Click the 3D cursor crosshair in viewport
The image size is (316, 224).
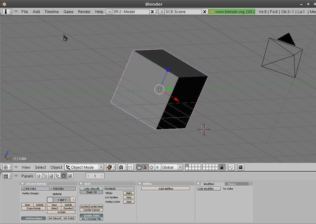coord(204,129)
